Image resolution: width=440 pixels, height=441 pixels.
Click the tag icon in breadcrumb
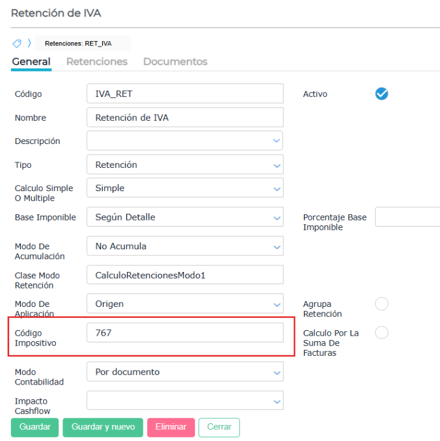17,43
